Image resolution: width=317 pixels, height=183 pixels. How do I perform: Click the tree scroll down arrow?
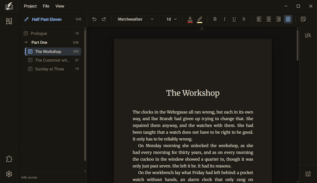coord(85,171)
